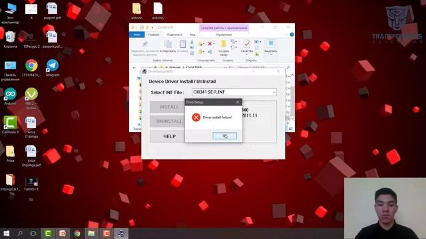
Task: Click the Вставить clipboard icon
Action: pyautogui.click(x=182, y=44)
